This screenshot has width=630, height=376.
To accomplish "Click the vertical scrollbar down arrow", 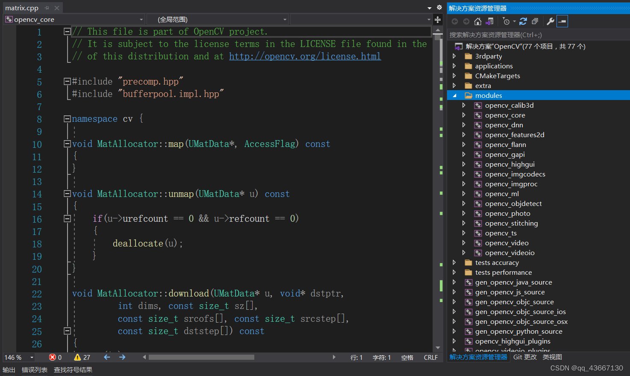I will 438,348.
